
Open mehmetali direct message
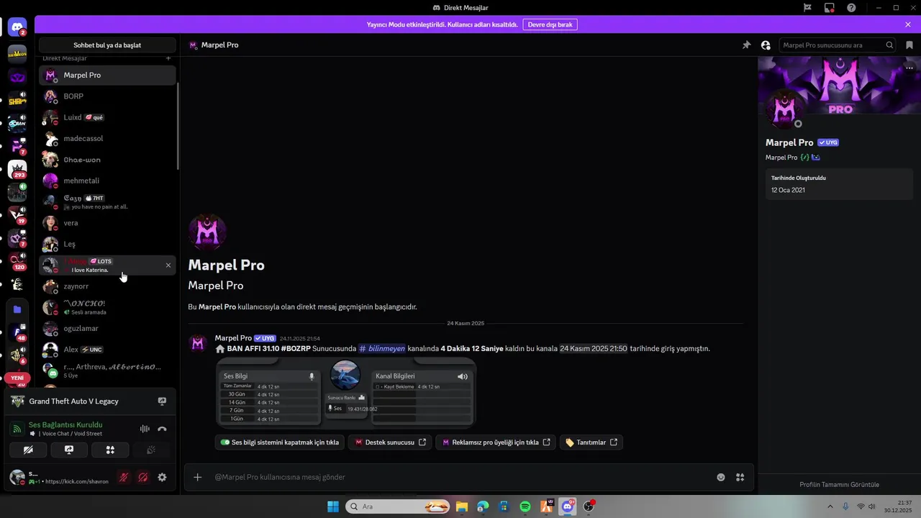107,181
